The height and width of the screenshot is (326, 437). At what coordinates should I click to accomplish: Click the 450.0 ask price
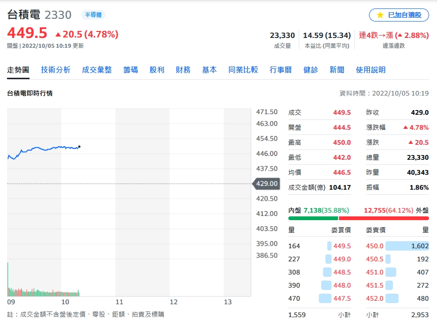375,246
